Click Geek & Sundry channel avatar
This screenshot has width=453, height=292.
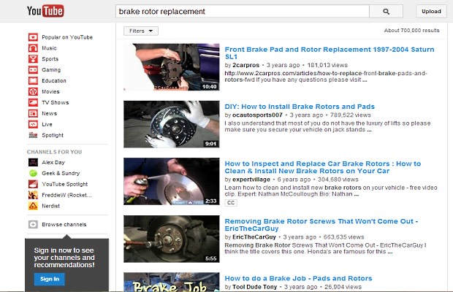click(33, 173)
